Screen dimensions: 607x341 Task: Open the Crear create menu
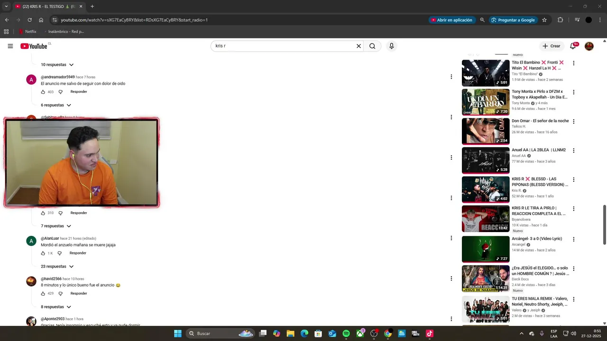pos(552,46)
